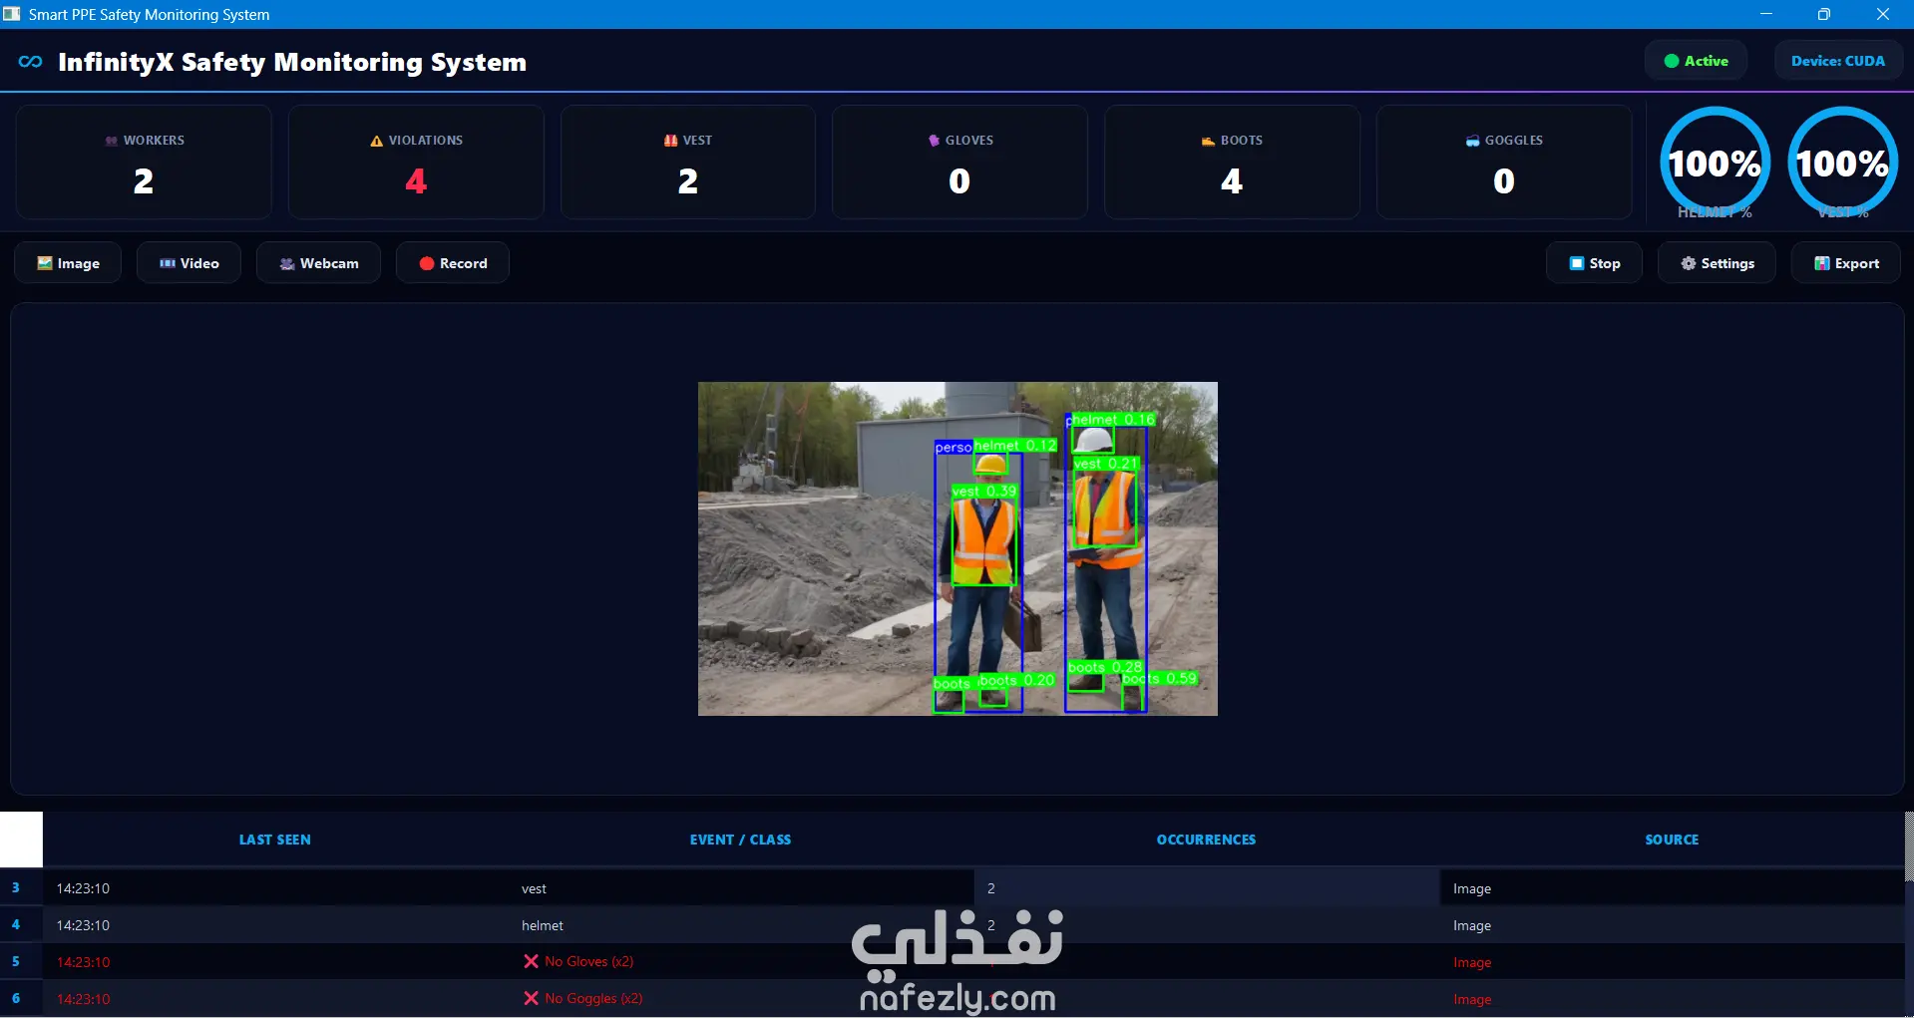Sort table by EVENT / CLASS column header

pos(740,840)
